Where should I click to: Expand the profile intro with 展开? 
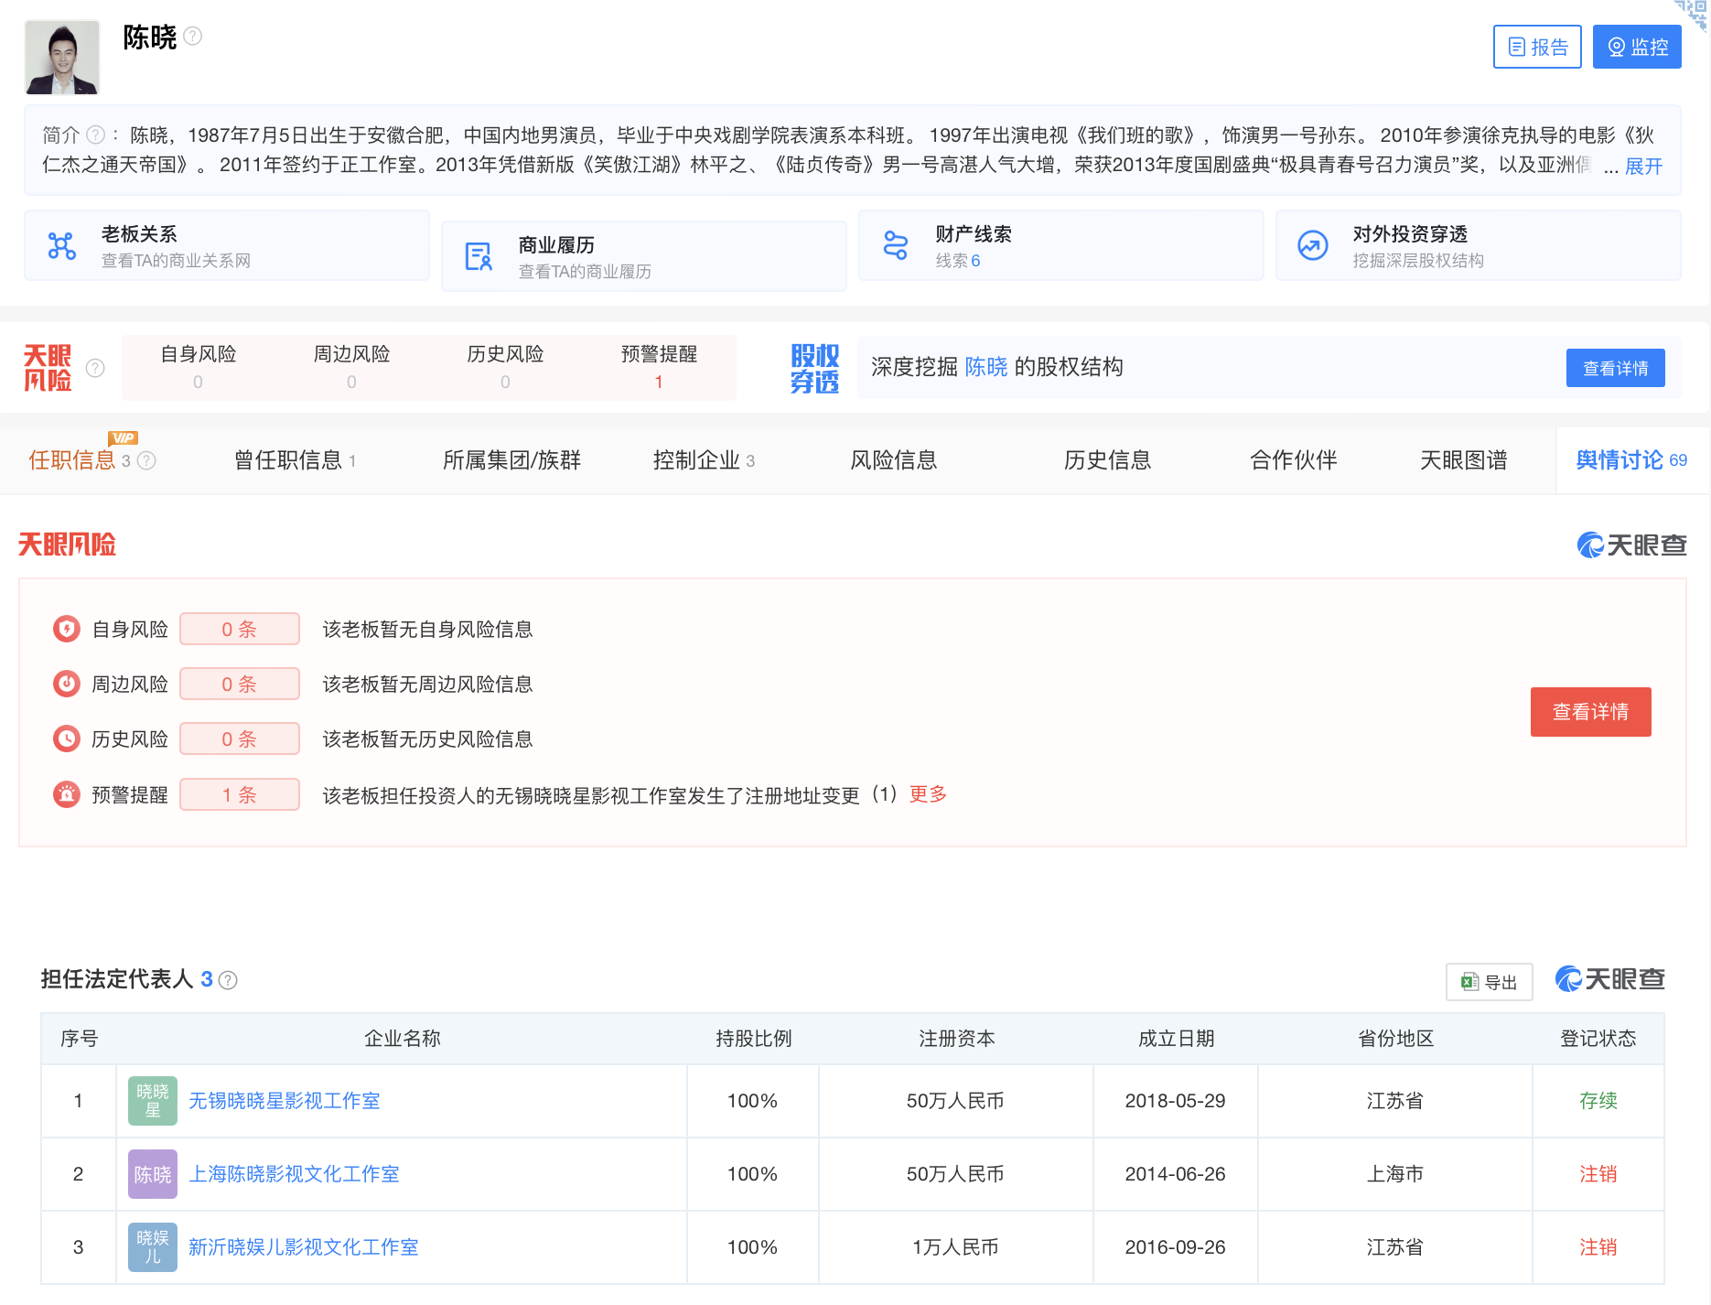pyautogui.click(x=1643, y=167)
